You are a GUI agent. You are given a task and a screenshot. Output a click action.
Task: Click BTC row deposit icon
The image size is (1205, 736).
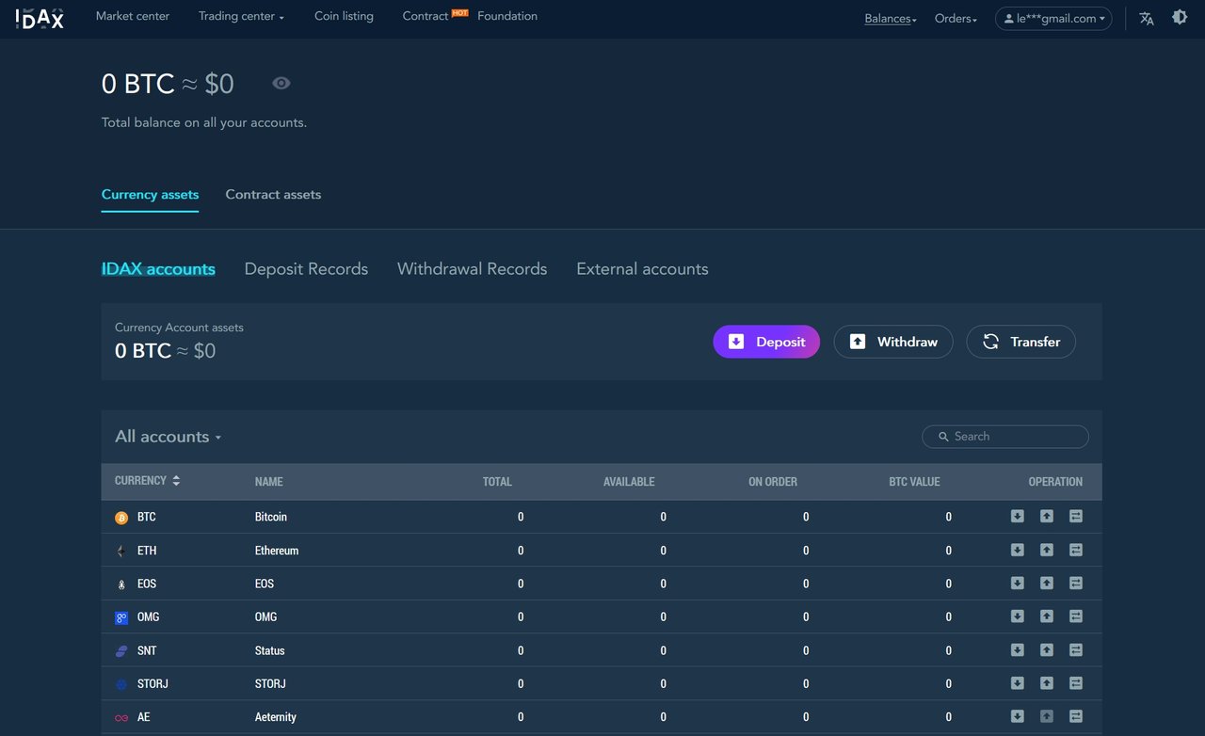(1018, 516)
